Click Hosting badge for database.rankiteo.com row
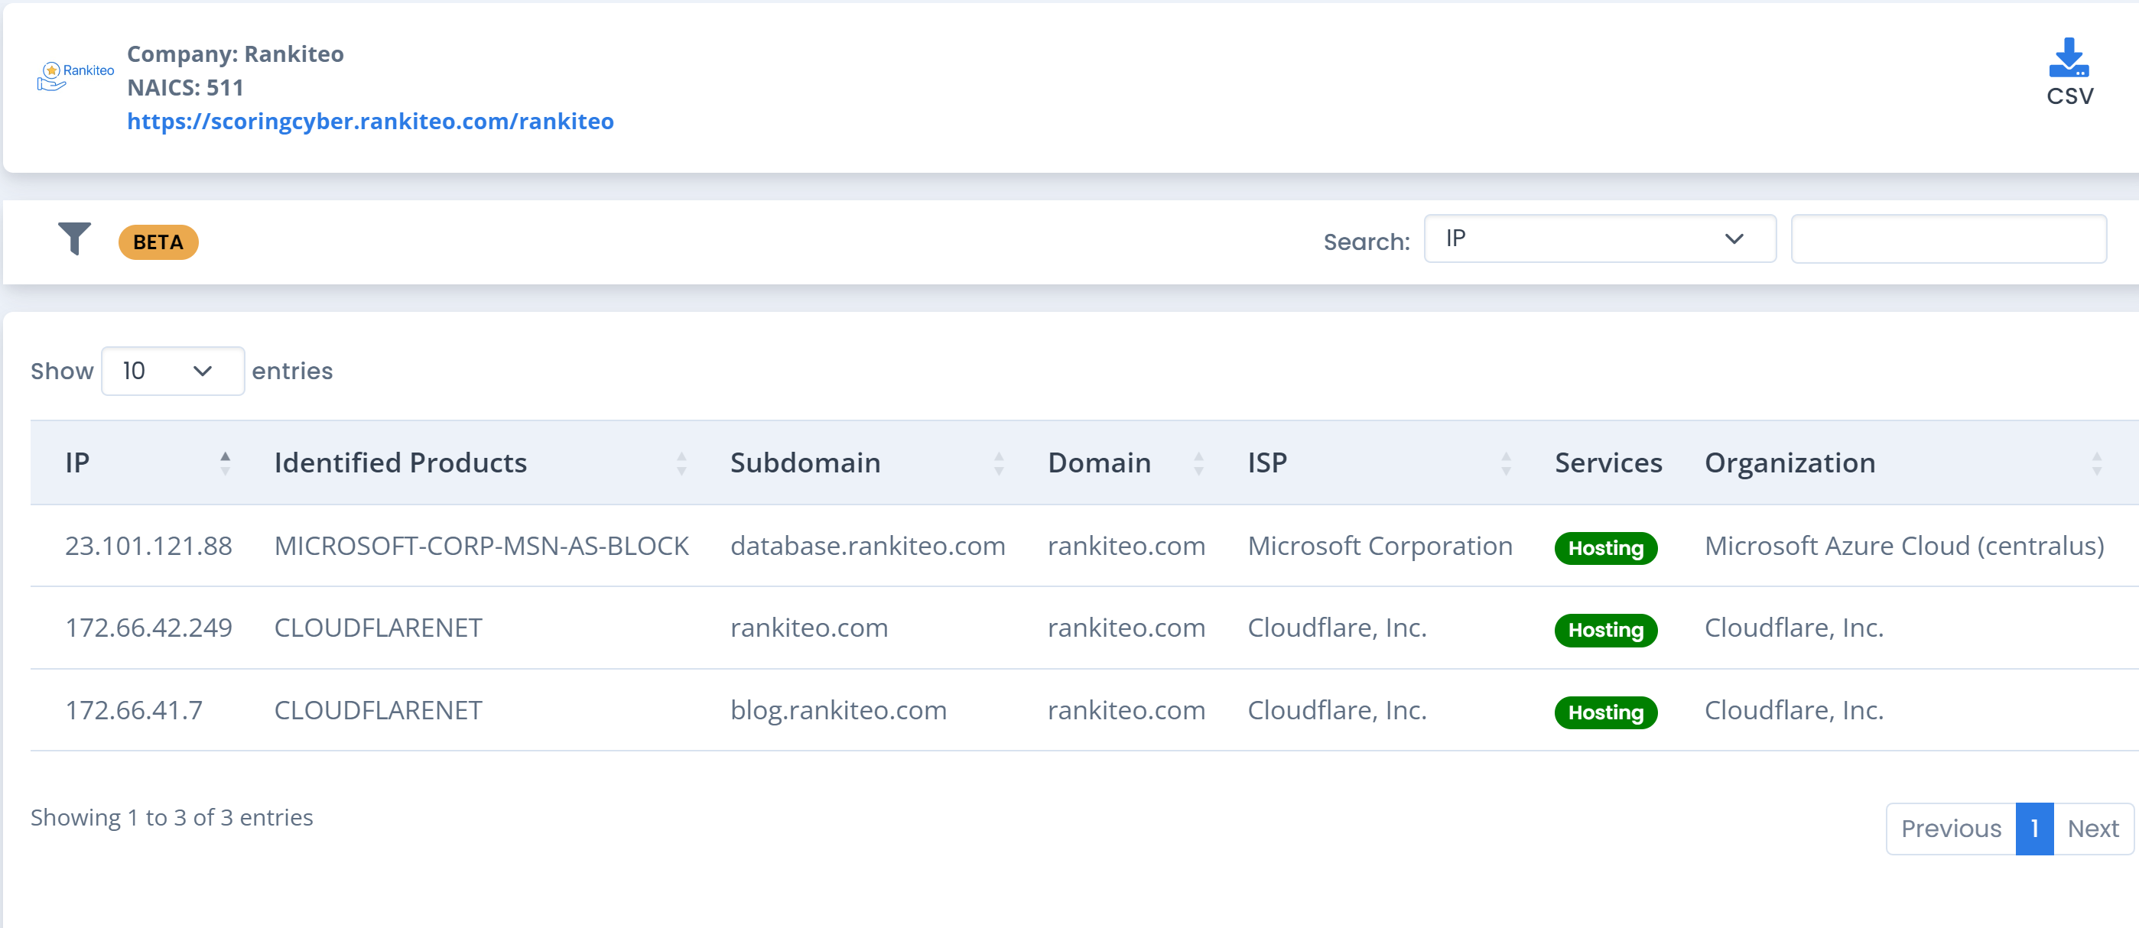The height and width of the screenshot is (928, 2139). 1605,548
